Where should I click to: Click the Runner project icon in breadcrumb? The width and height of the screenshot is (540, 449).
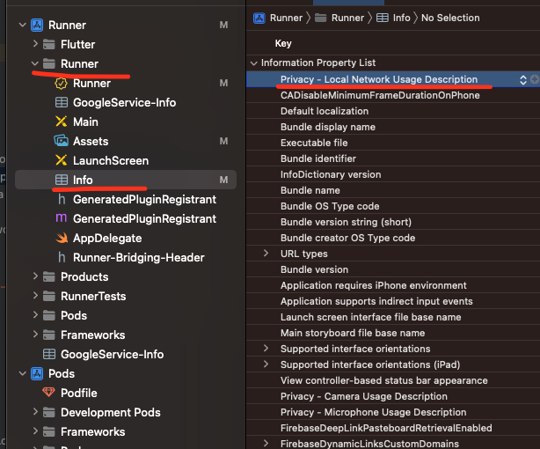(x=259, y=18)
